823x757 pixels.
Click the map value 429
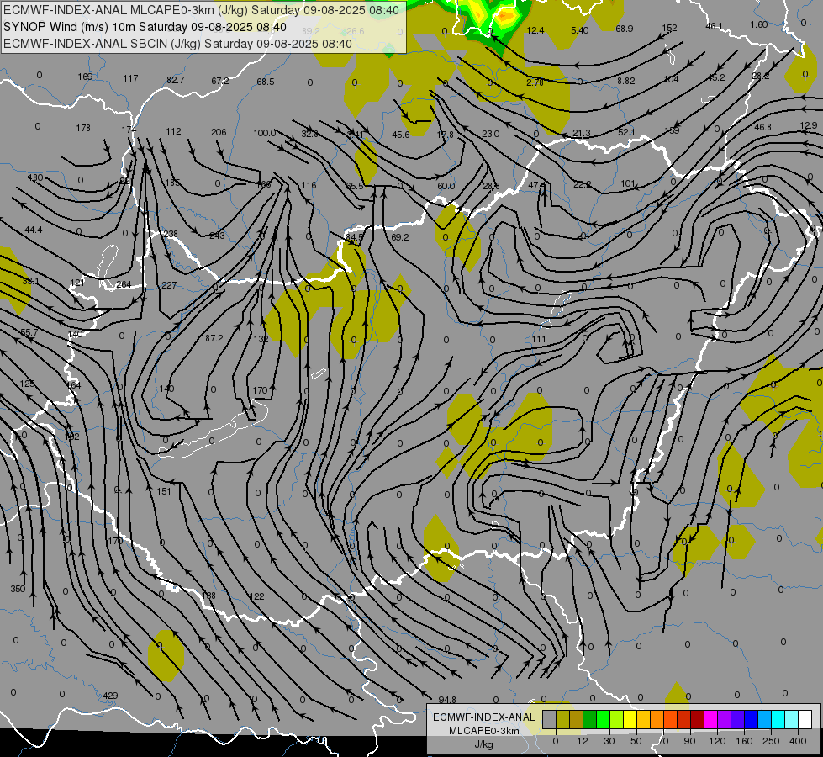pos(110,696)
